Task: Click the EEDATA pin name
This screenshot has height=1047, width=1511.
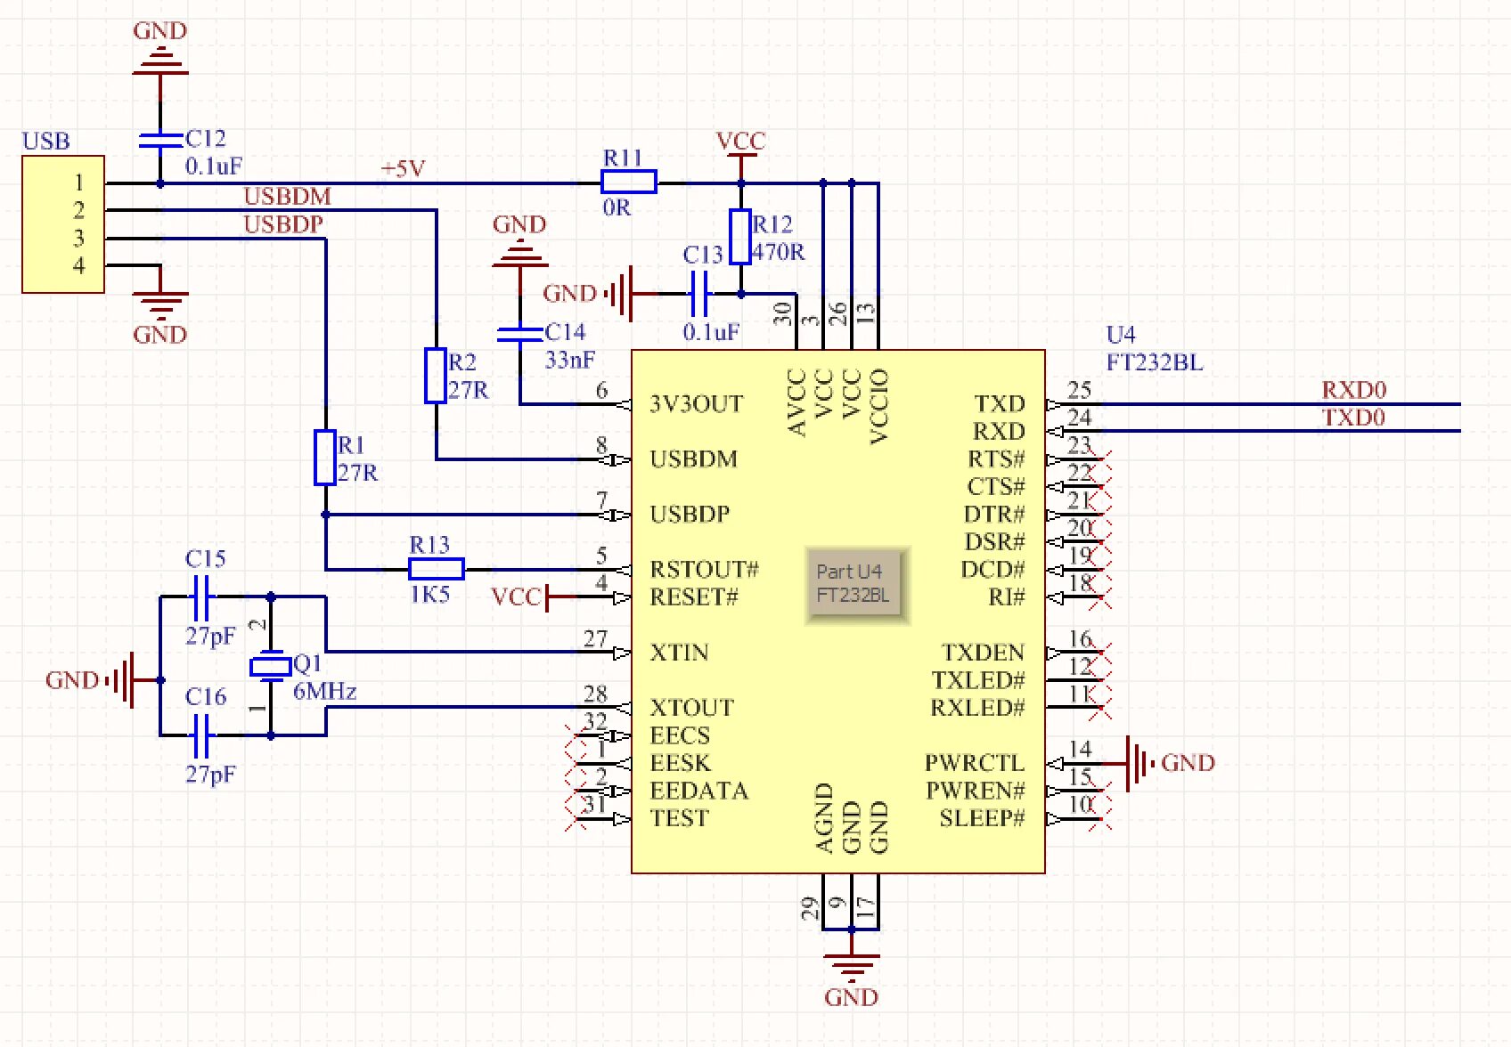Action: click(699, 791)
